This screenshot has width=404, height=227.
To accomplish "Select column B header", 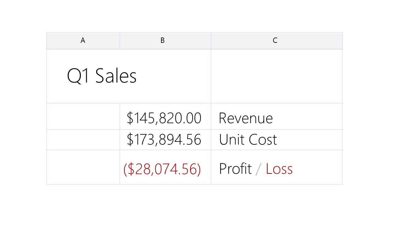I will click(x=162, y=41).
